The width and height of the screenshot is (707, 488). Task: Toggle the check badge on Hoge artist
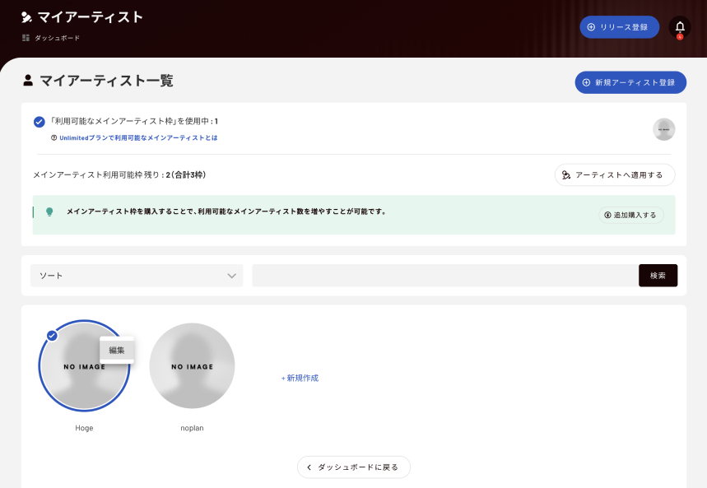(53, 336)
